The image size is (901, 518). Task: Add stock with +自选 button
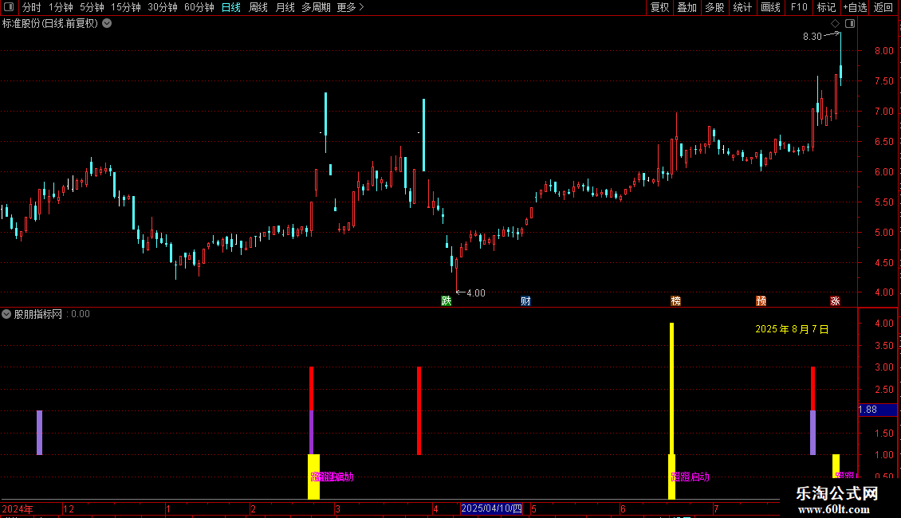(x=855, y=7)
